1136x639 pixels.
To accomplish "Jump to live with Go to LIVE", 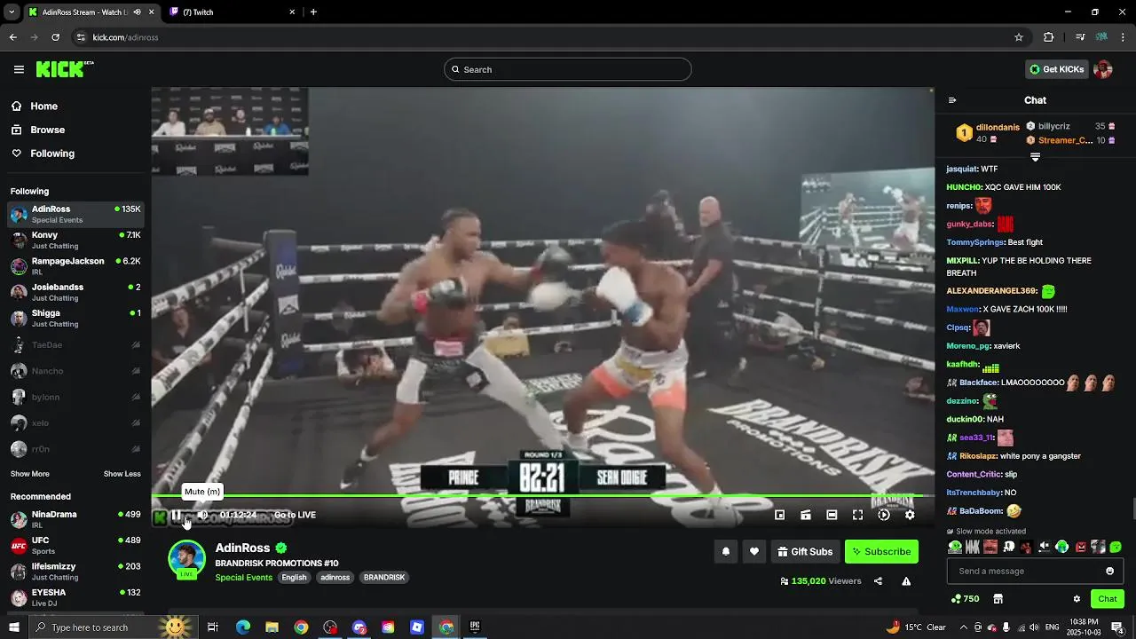I will pyautogui.click(x=295, y=515).
